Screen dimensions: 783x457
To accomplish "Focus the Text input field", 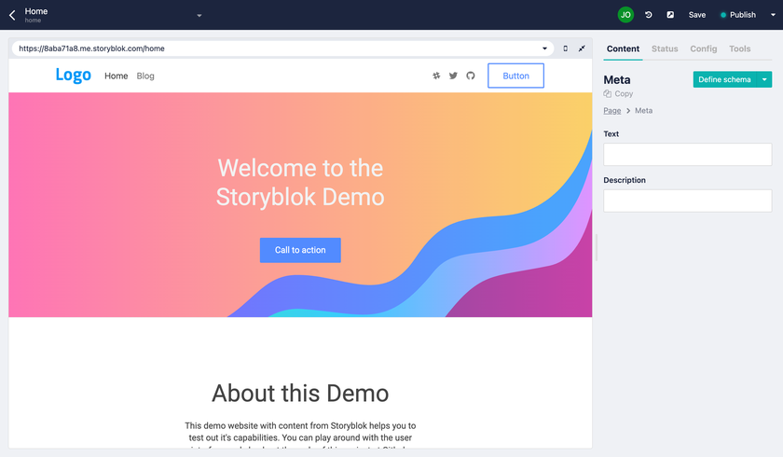I will 687,154.
